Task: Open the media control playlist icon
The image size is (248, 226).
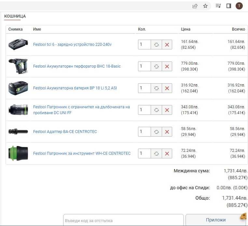Action: (x=218, y=6)
